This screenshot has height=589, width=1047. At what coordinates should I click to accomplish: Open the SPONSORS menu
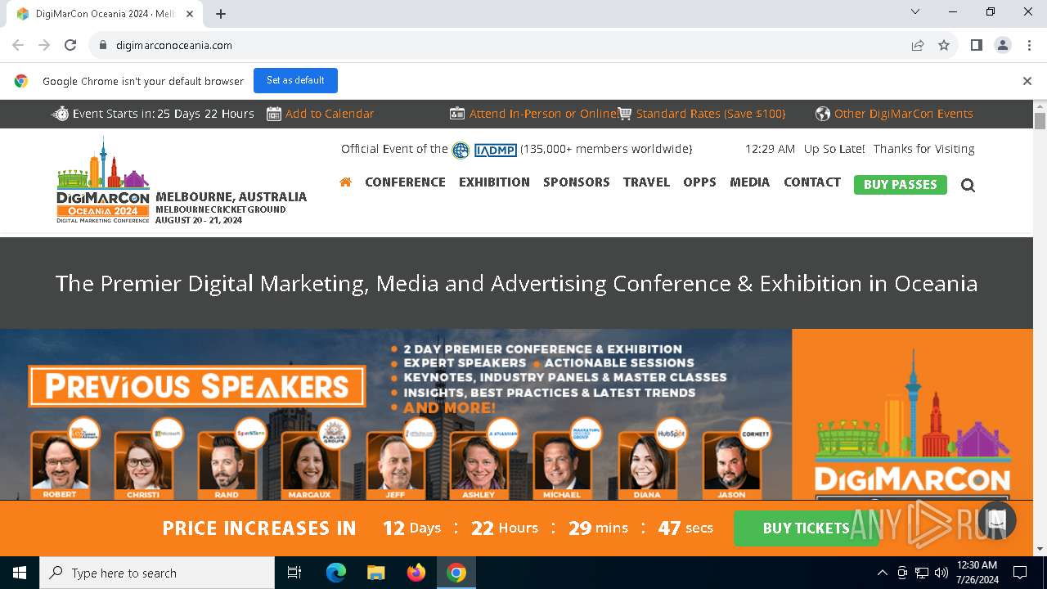(x=577, y=182)
